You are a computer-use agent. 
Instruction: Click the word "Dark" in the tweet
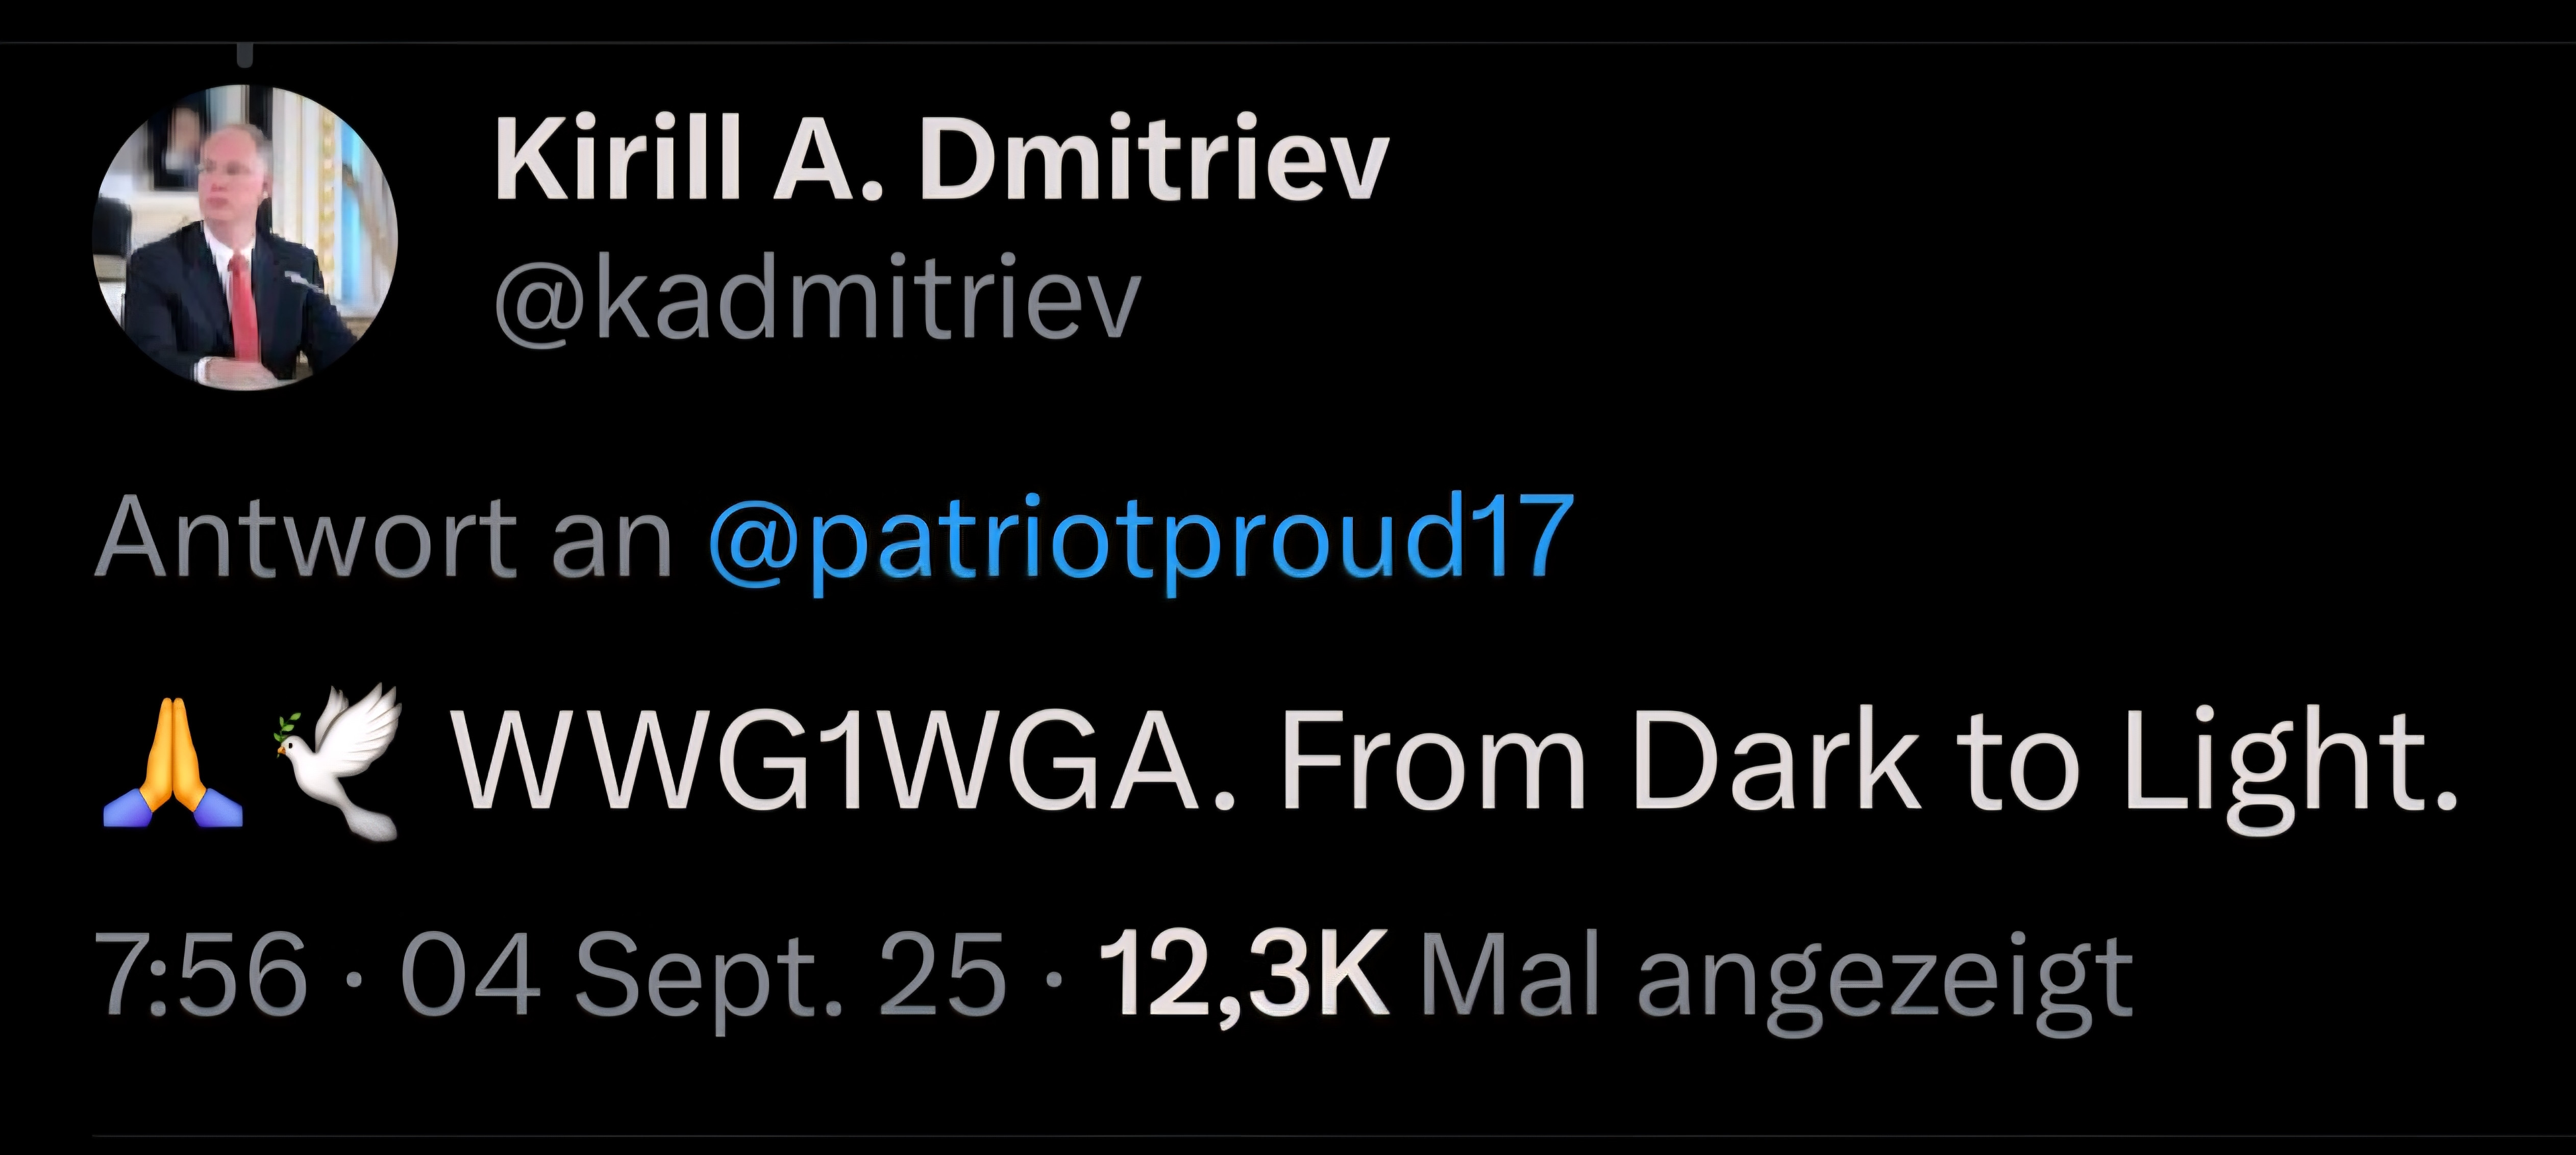(x=1775, y=759)
